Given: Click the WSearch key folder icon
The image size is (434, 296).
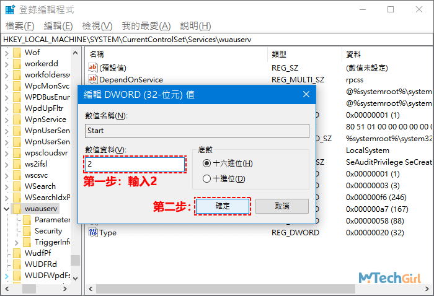Looking at the screenshot, I should [x=17, y=186].
